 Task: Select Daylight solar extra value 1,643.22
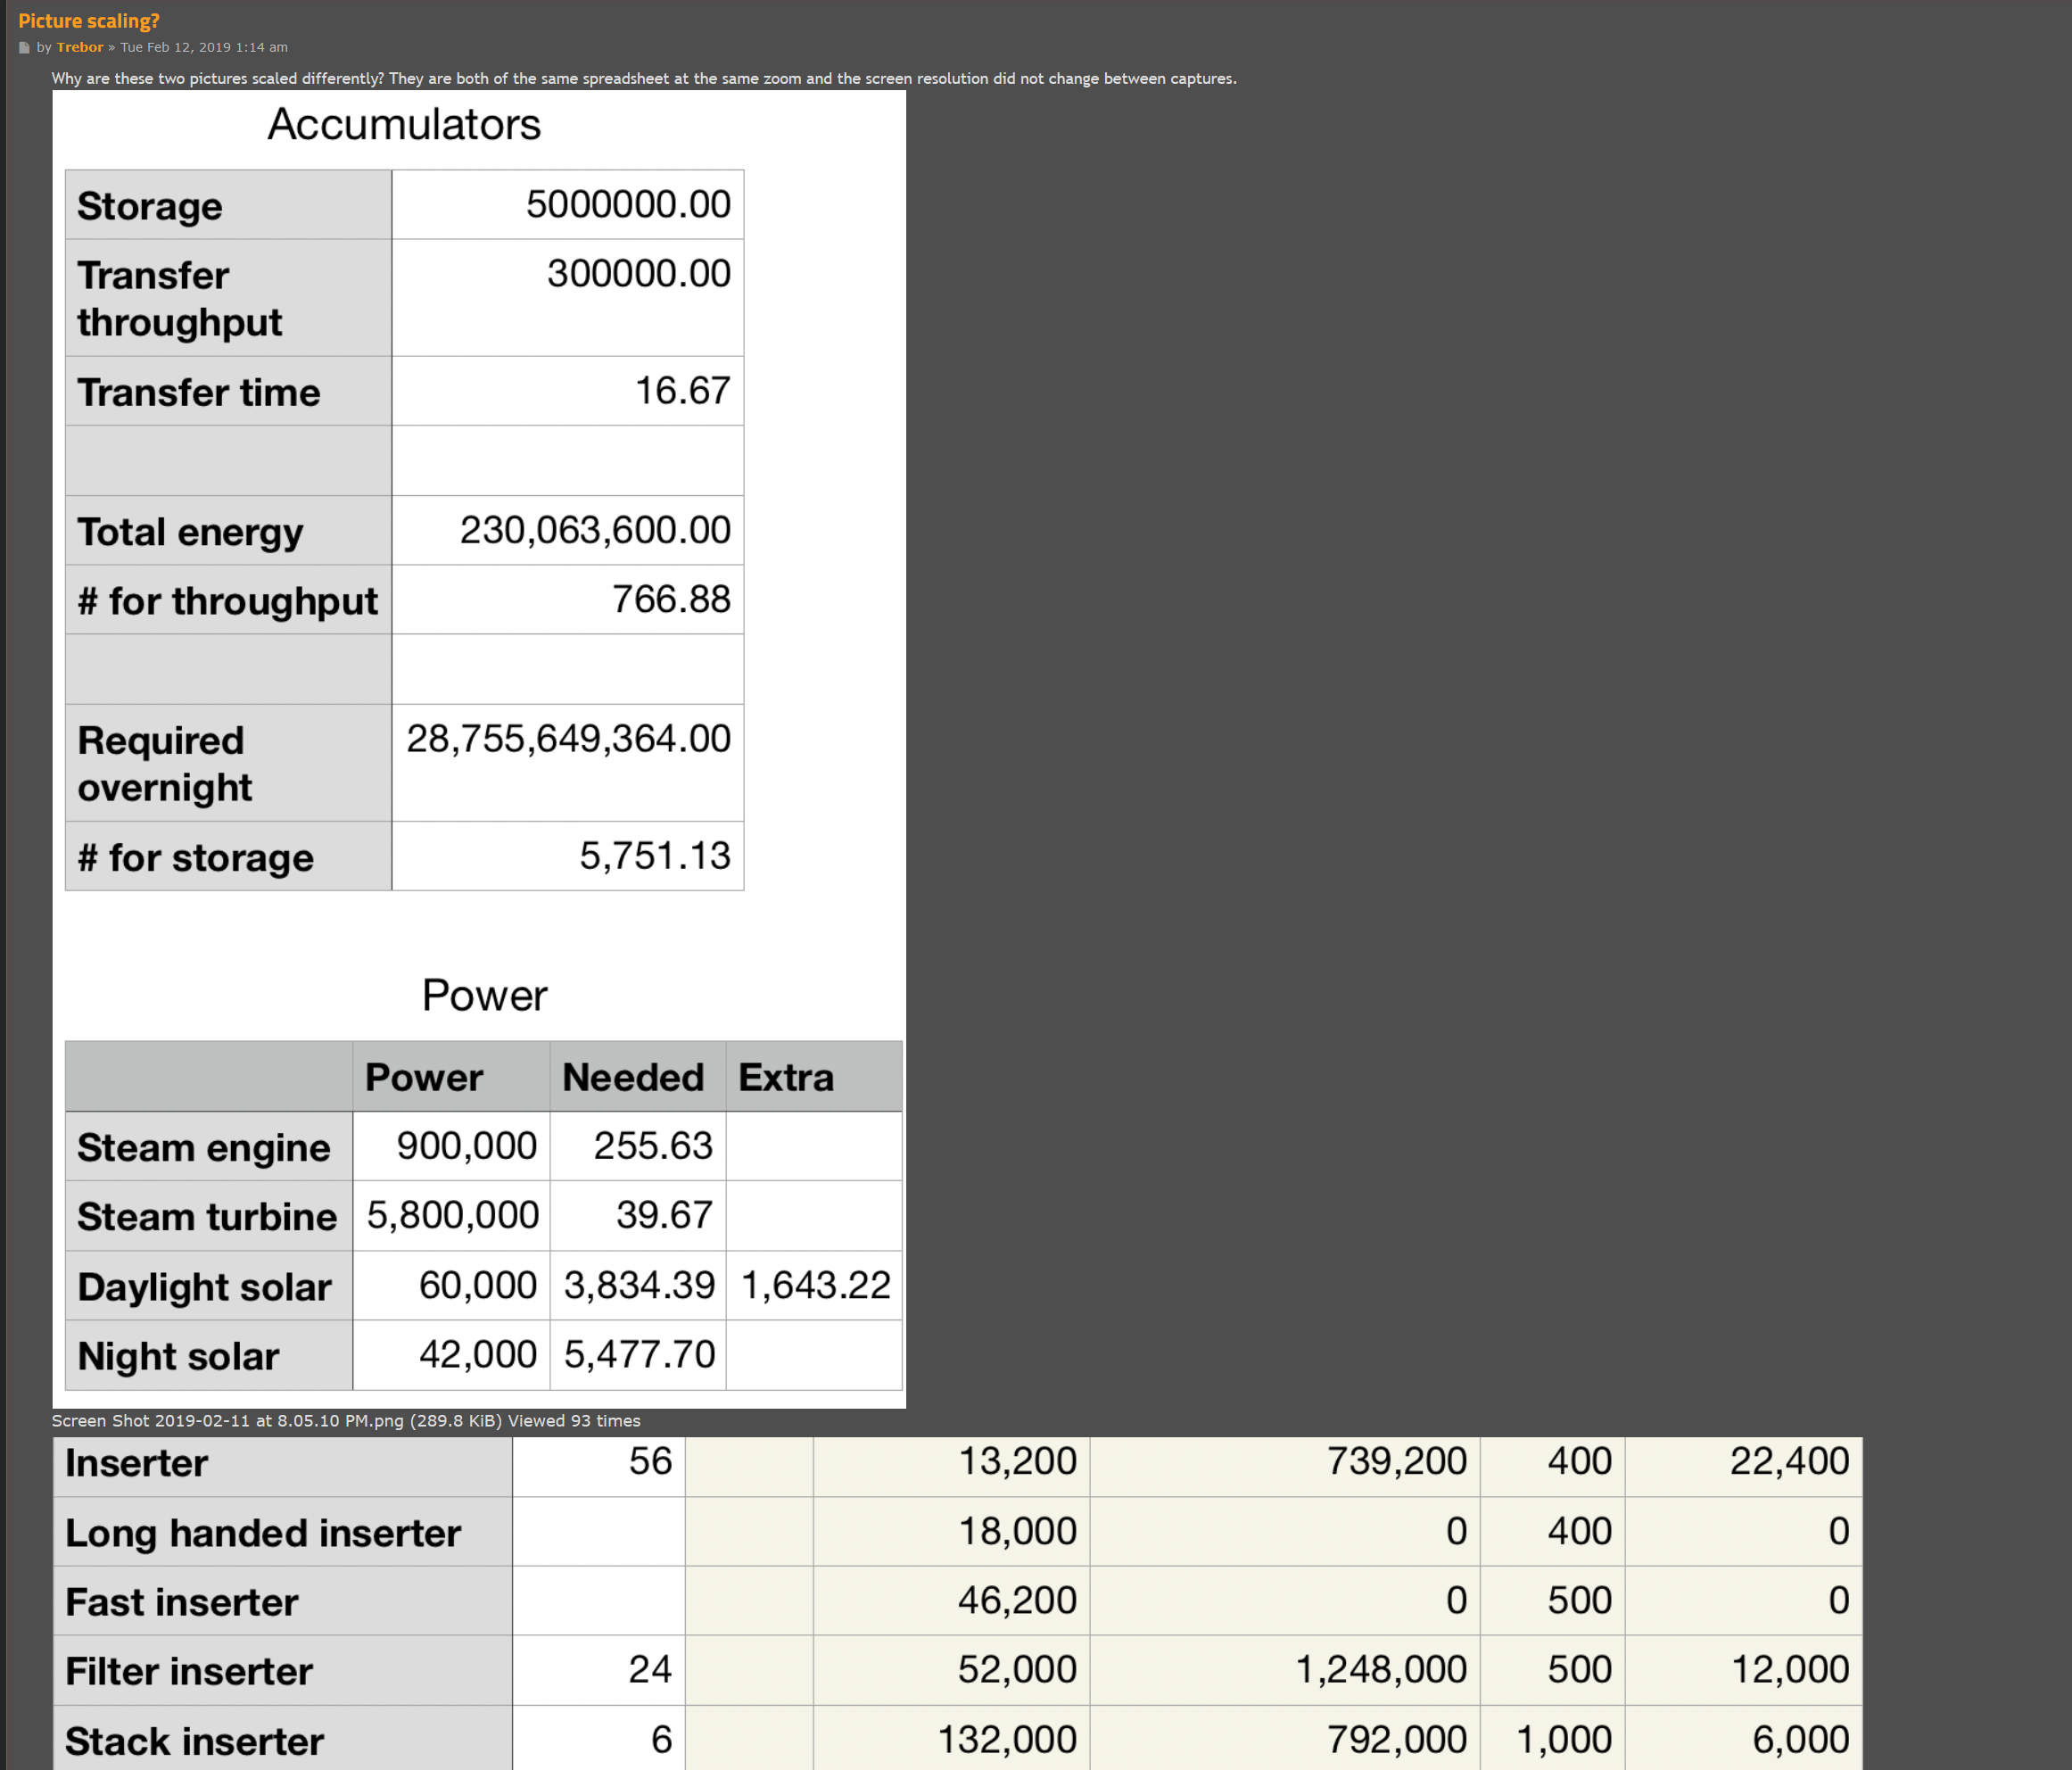coord(816,1285)
